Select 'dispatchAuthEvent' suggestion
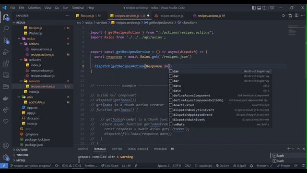The width and height of the screenshot is (307, 173). pos(220,120)
